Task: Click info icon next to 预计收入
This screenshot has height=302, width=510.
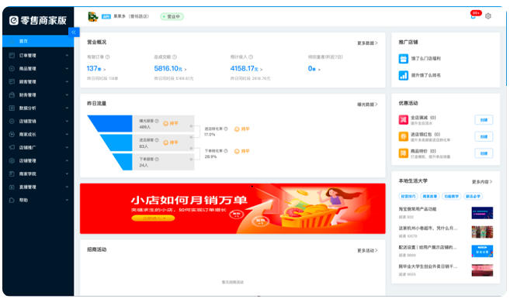Action: click(251, 57)
